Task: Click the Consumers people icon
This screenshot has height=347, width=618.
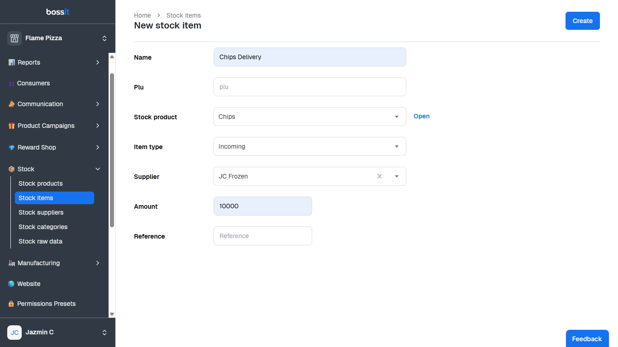Action: 11,84
